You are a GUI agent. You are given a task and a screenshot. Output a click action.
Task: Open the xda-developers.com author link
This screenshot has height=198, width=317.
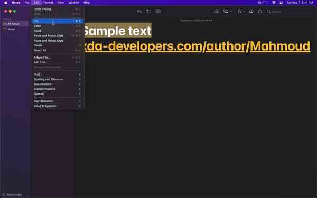(197, 46)
